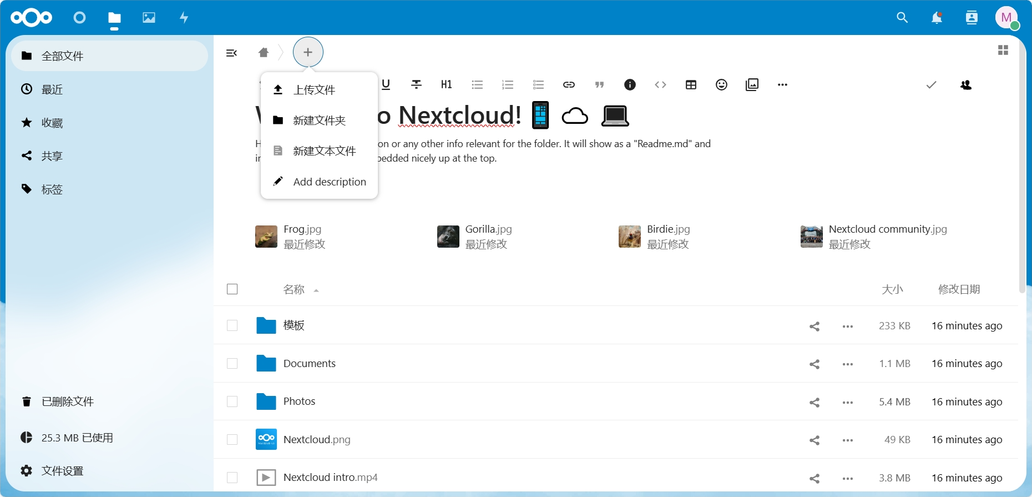Click the saved status checkmark
1032x497 pixels.
point(932,84)
